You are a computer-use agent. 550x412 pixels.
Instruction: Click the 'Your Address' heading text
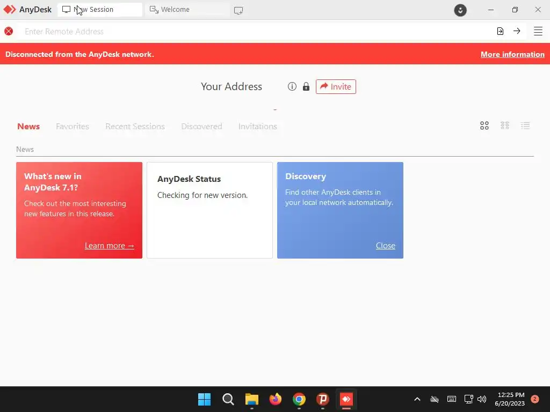(231, 86)
